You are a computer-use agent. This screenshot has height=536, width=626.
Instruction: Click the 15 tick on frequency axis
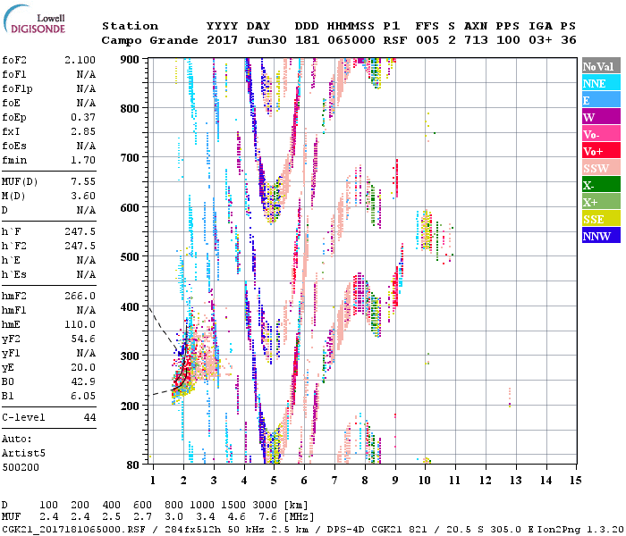tap(575, 481)
